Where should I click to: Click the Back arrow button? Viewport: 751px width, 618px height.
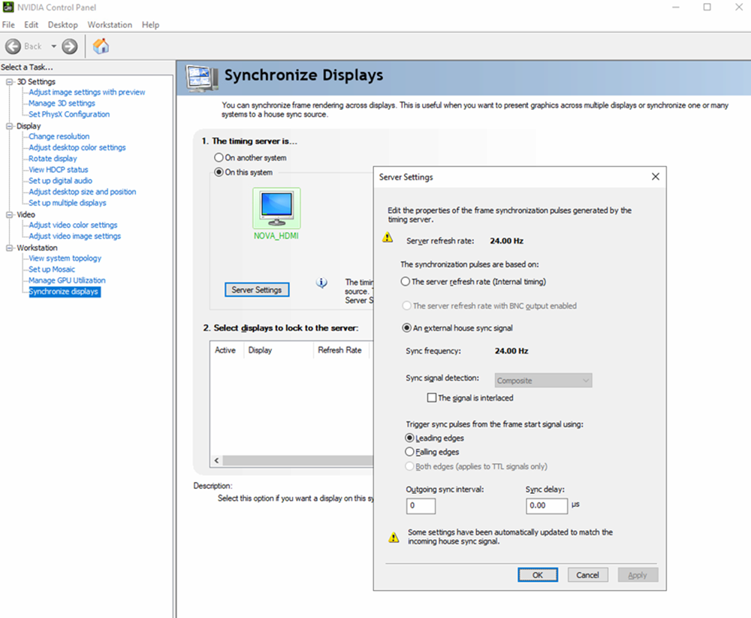pos(13,46)
